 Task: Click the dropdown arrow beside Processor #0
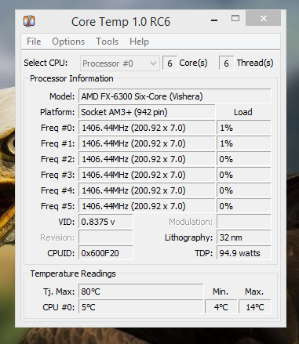153,63
